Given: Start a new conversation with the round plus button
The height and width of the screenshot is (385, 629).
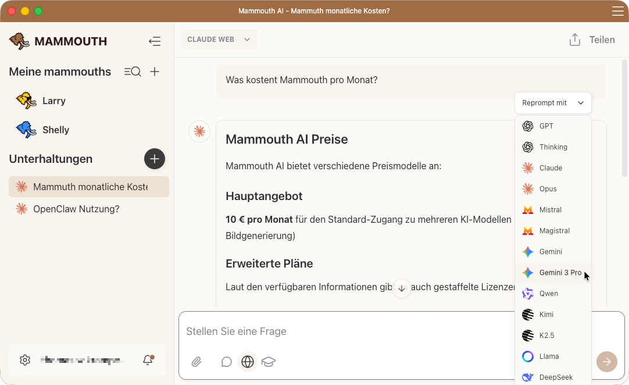Looking at the screenshot, I should 154,159.
